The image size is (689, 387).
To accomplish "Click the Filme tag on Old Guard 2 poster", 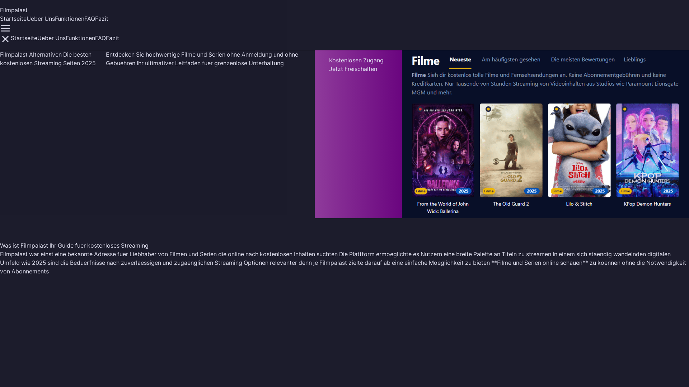I will pos(489,191).
